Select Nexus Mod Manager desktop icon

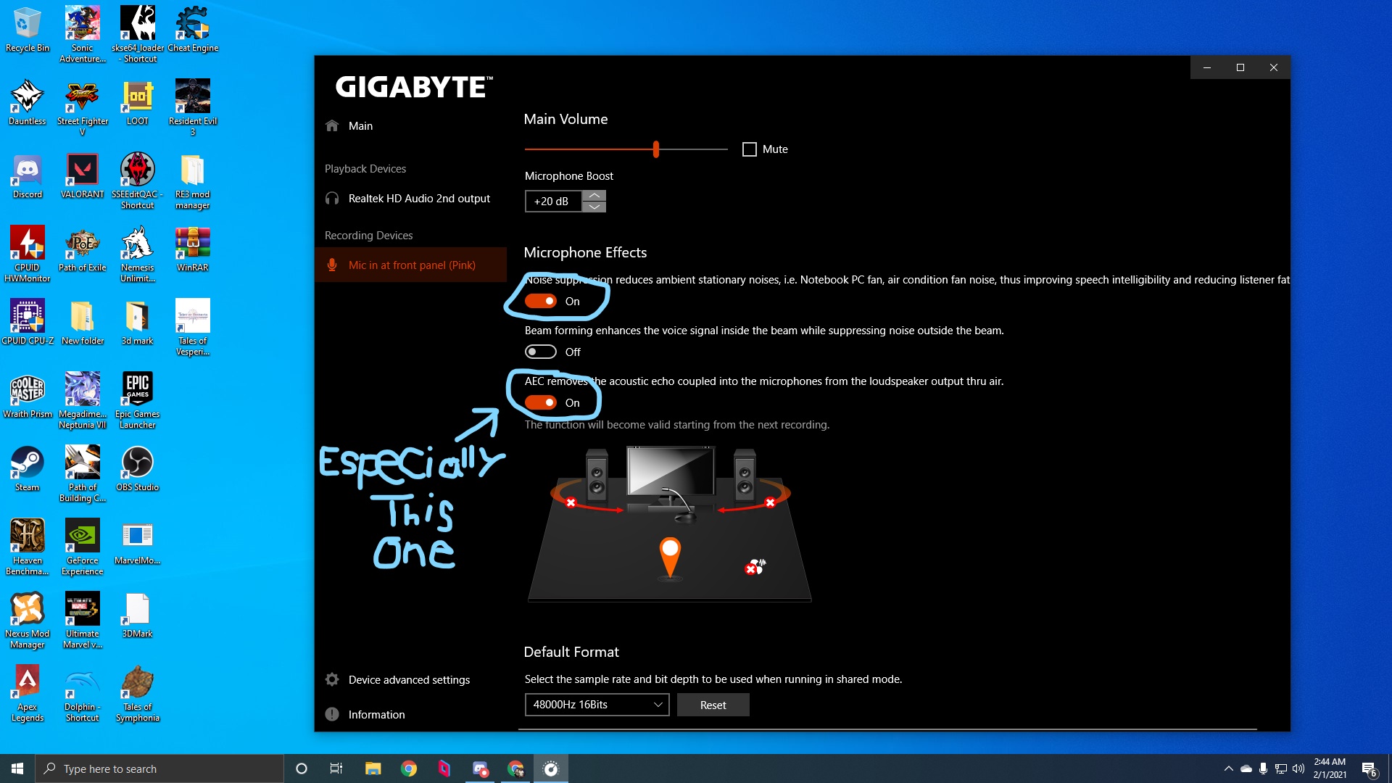tap(28, 621)
